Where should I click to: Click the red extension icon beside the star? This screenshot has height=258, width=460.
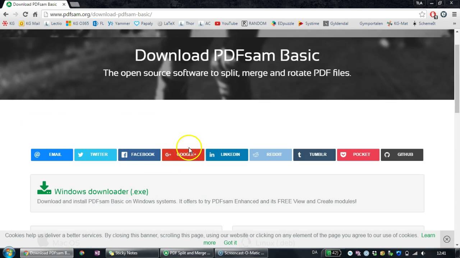[x=433, y=14]
